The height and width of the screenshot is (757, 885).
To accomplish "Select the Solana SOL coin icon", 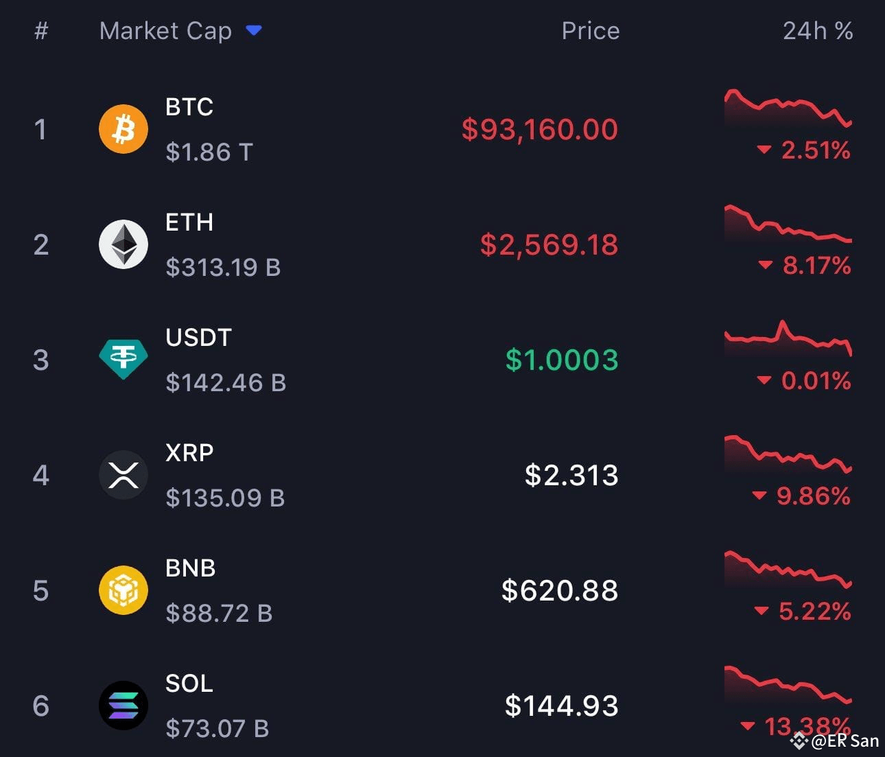I will point(123,704).
